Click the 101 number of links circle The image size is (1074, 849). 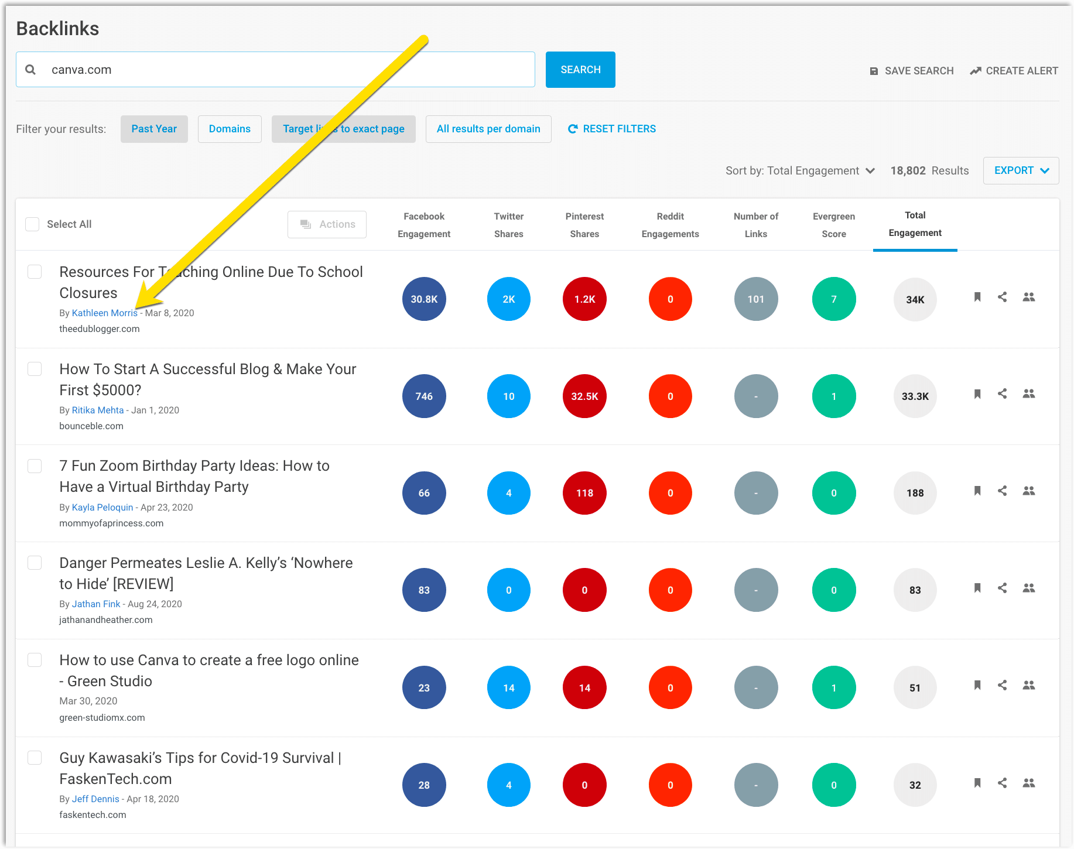coord(756,299)
